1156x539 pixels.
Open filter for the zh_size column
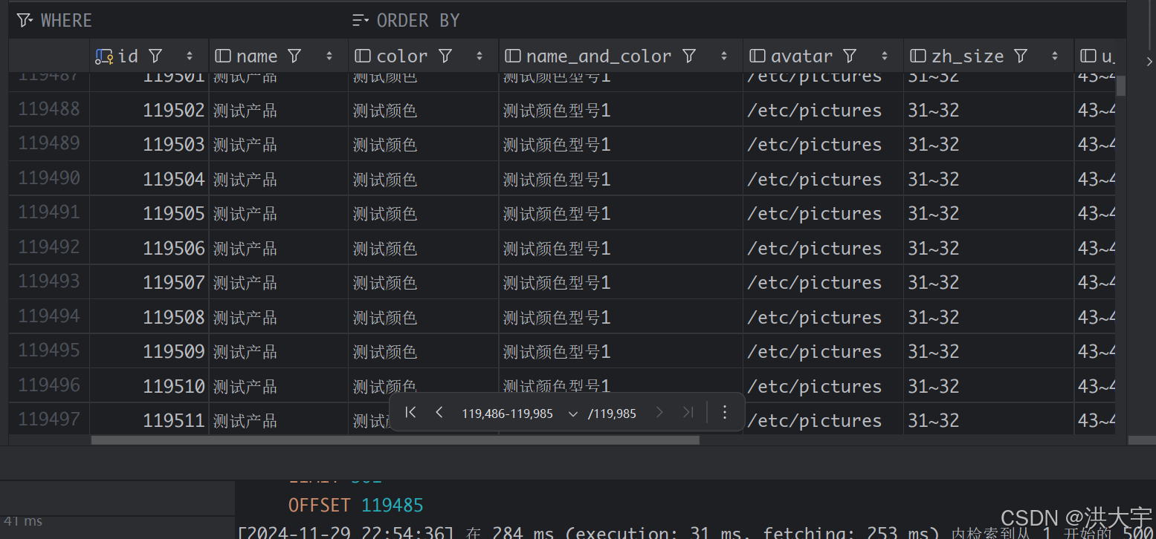(1021, 56)
